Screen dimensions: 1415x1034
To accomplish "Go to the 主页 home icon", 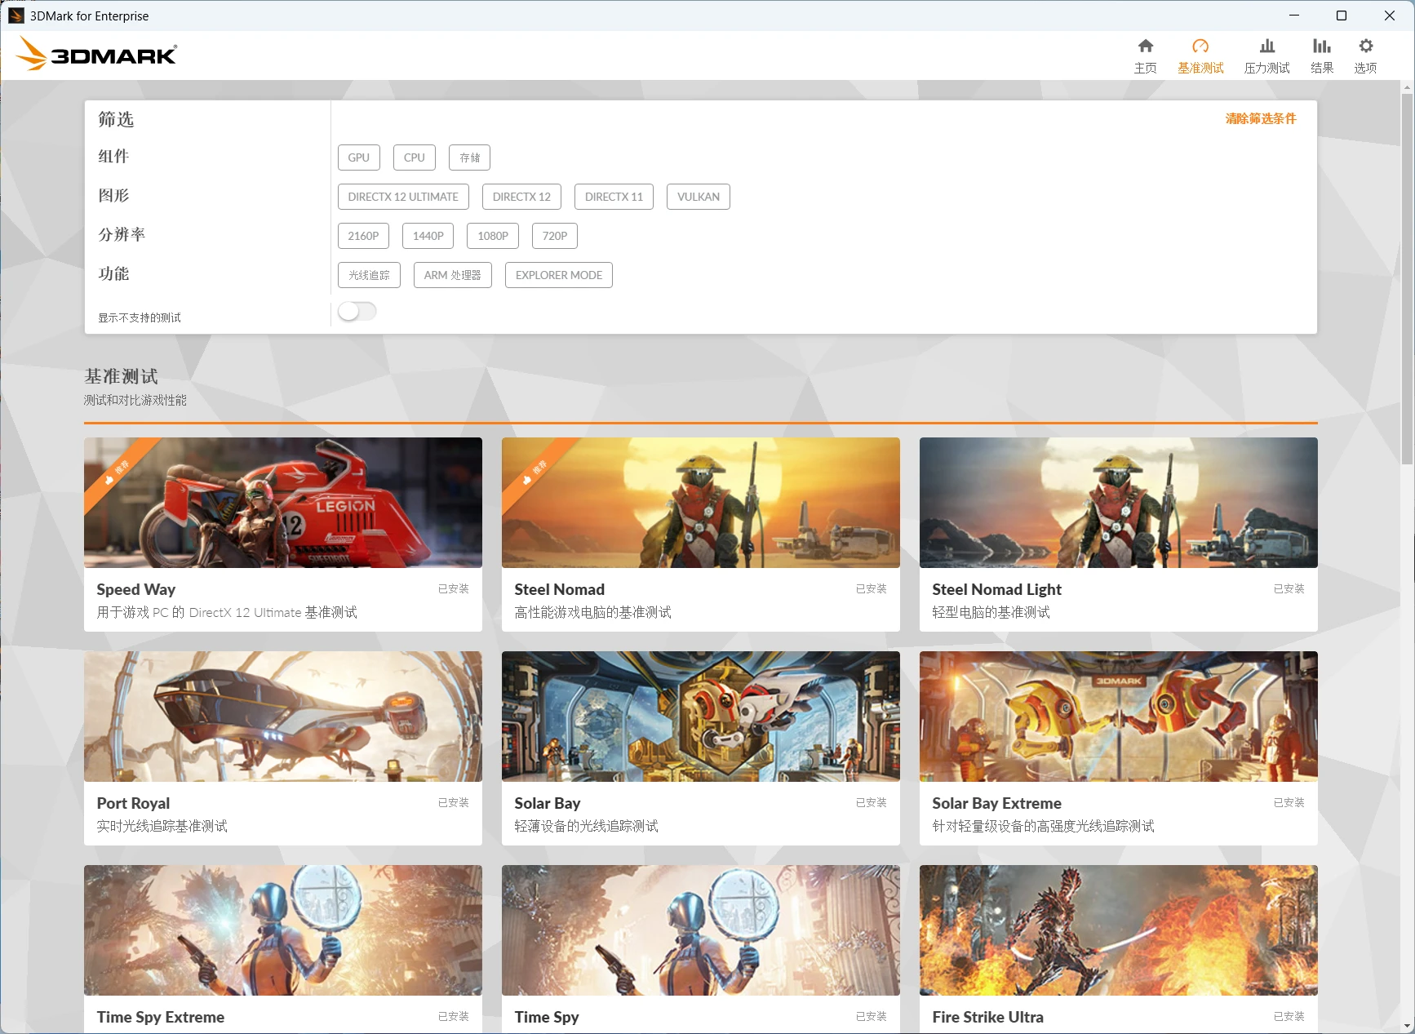I will 1145,47.
